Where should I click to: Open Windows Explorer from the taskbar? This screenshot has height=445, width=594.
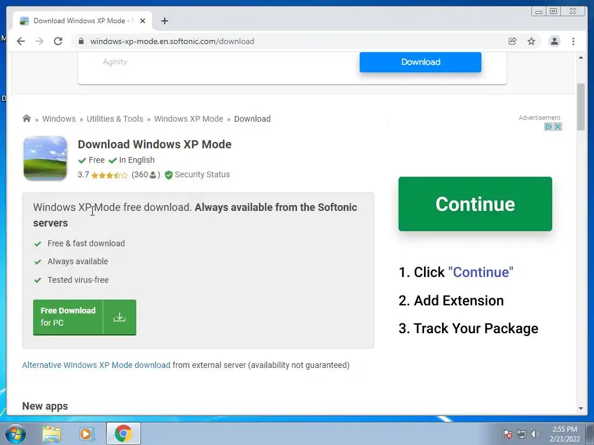pos(52,433)
